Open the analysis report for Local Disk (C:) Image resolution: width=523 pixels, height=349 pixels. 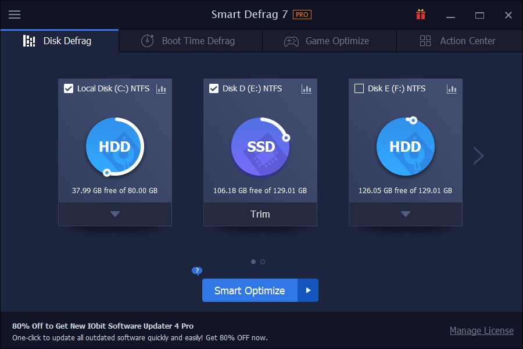click(x=161, y=90)
